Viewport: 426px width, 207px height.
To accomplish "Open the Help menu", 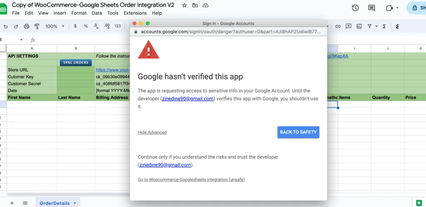I will tap(157, 13).
